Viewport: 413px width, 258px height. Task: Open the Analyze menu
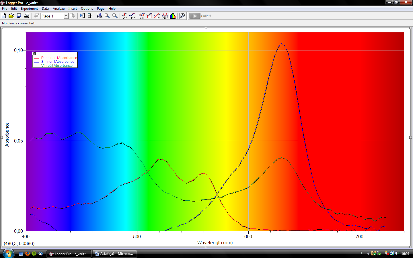59,9
